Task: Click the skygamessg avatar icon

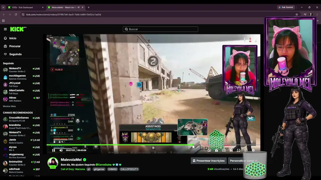Action: point(5,156)
